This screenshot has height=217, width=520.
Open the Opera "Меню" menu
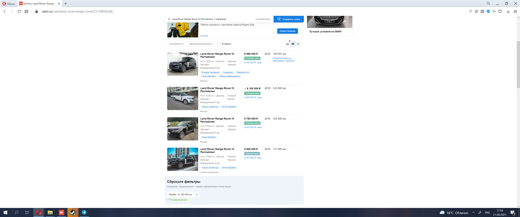(9, 4)
